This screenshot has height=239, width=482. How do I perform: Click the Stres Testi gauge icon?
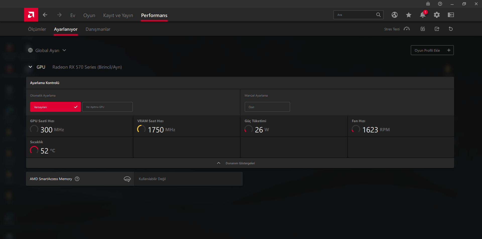pos(407,29)
